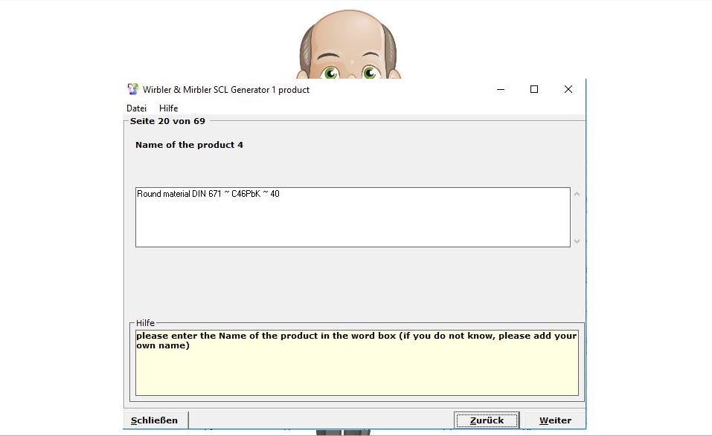Click the text box scroll down arrow
The image size is (712, 436).
(x=577, y=241)
